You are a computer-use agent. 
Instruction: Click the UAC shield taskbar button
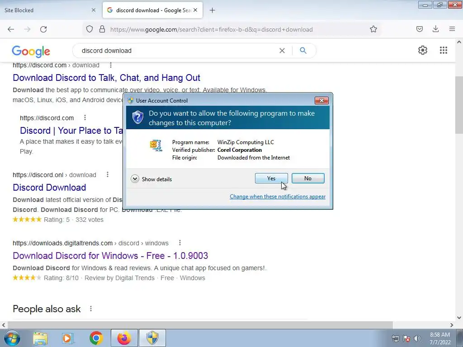coord(152,338)
